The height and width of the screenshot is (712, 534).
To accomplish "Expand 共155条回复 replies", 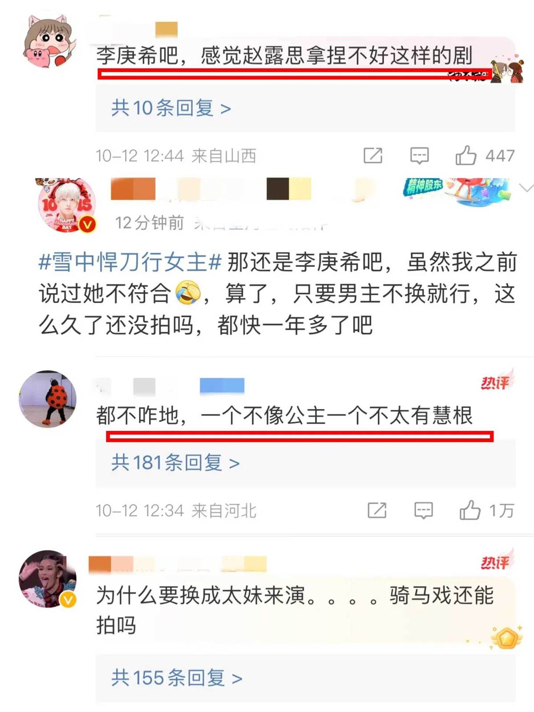I will 177,678.
